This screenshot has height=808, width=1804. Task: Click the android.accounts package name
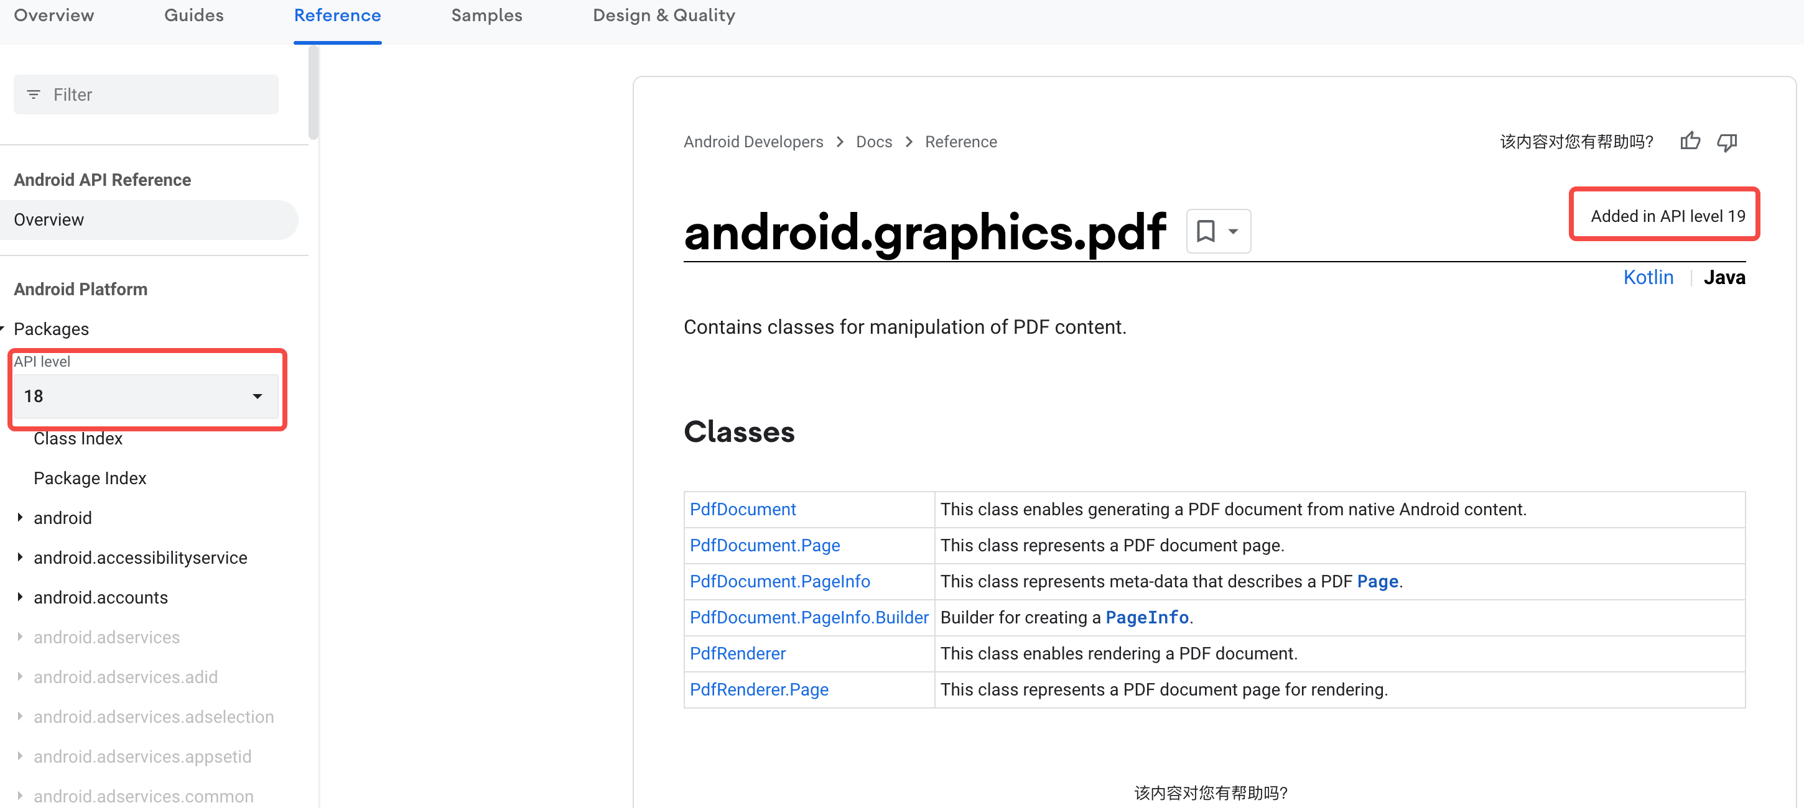(x=101, y=597)
